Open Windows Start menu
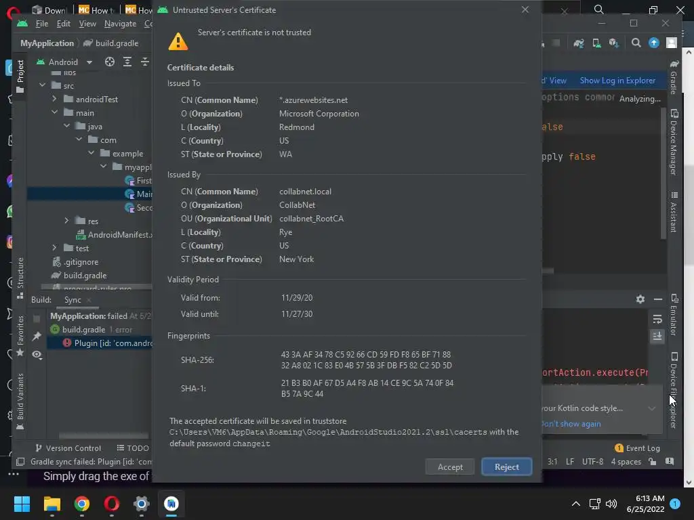694x520 pixels. (x=22, y=504)
